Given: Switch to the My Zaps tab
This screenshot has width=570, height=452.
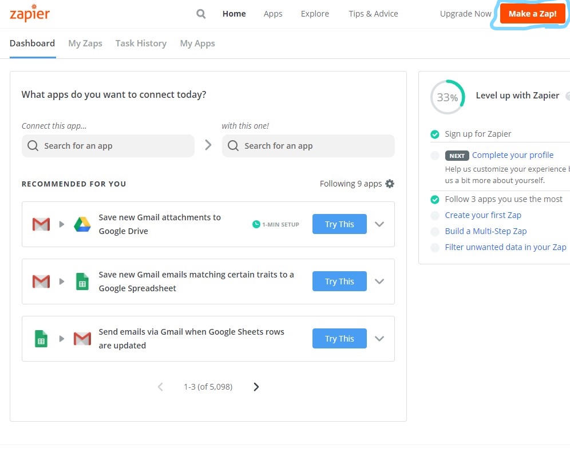Looking at the screenshot, I should coord(85,43).
